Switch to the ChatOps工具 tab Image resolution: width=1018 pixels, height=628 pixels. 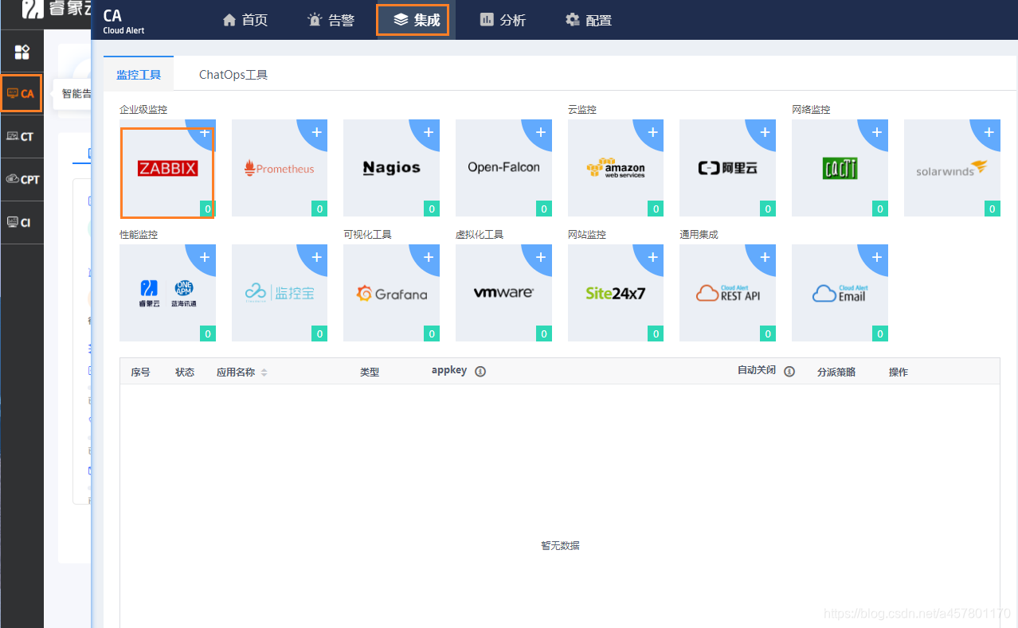[233, 75]
